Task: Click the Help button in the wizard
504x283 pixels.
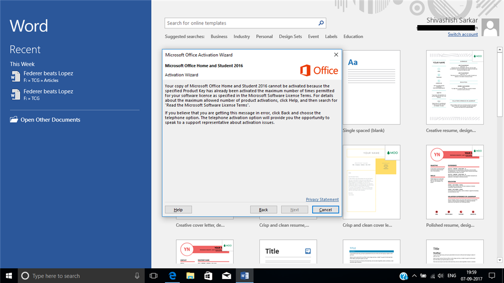Action: [x=178, y=210]
